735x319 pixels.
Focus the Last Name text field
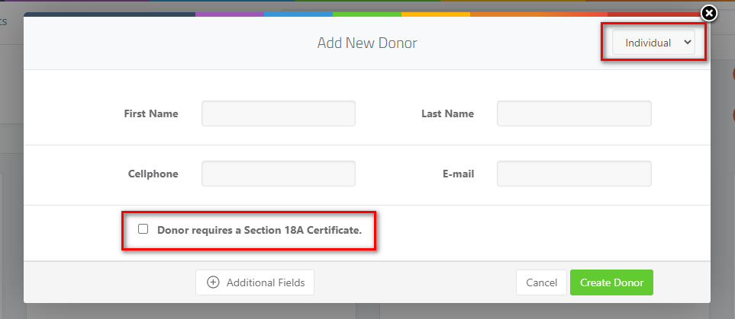tap(574, 113)
